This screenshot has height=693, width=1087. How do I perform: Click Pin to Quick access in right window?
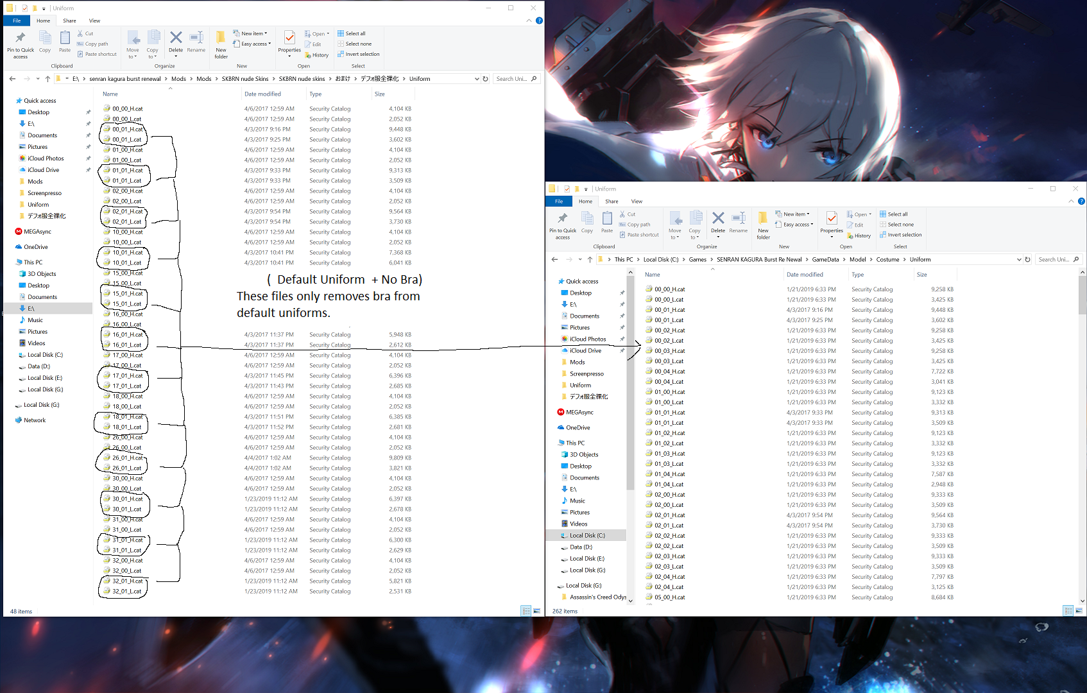tap(563, 226)
